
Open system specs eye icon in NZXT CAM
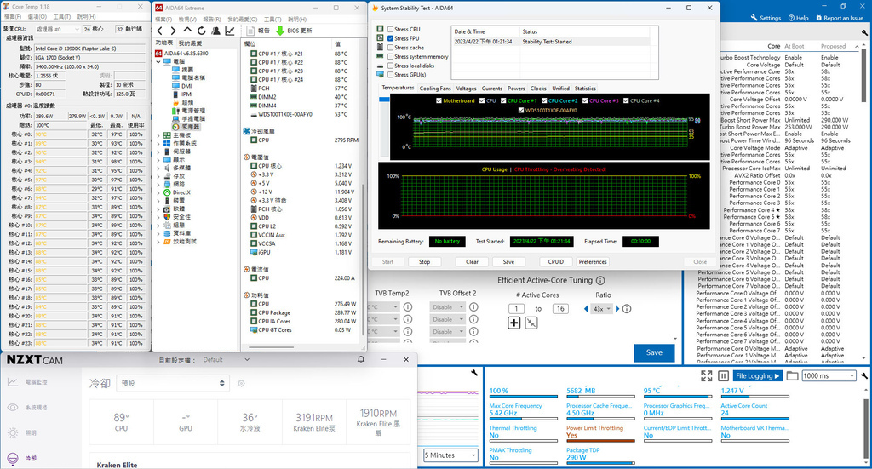pyautogui.click(x=12, y=408)
